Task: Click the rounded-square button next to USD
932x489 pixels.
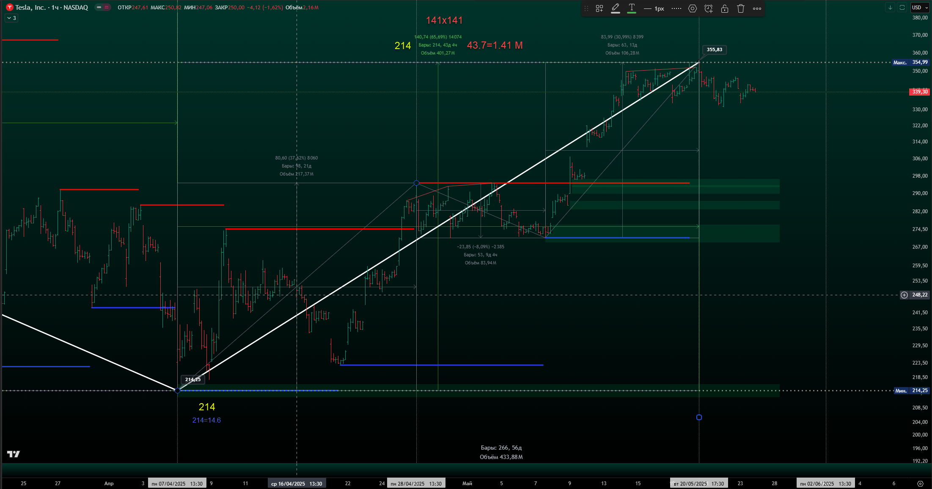Action: [x=902, y=8]
